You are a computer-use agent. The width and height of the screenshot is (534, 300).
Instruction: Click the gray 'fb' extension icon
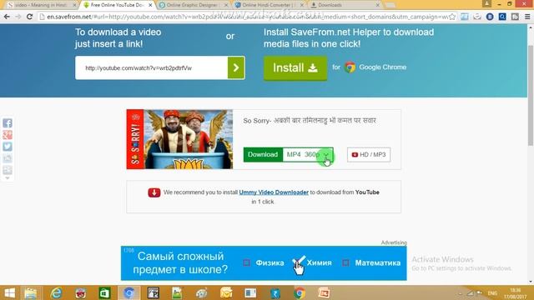pyautogui.click(x=515, y=17)
